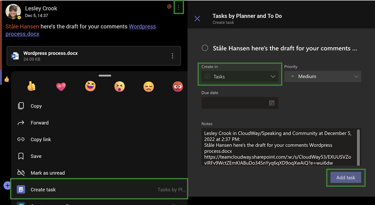
Task: Click the Due date field
Action: 240,103
